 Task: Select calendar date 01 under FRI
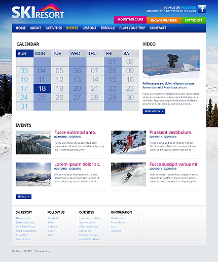113,62
